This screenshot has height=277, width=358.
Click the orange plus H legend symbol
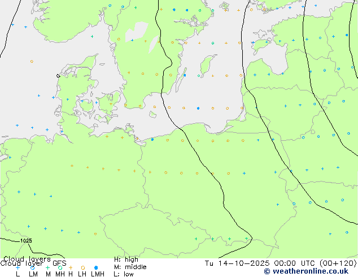(71, 267)
